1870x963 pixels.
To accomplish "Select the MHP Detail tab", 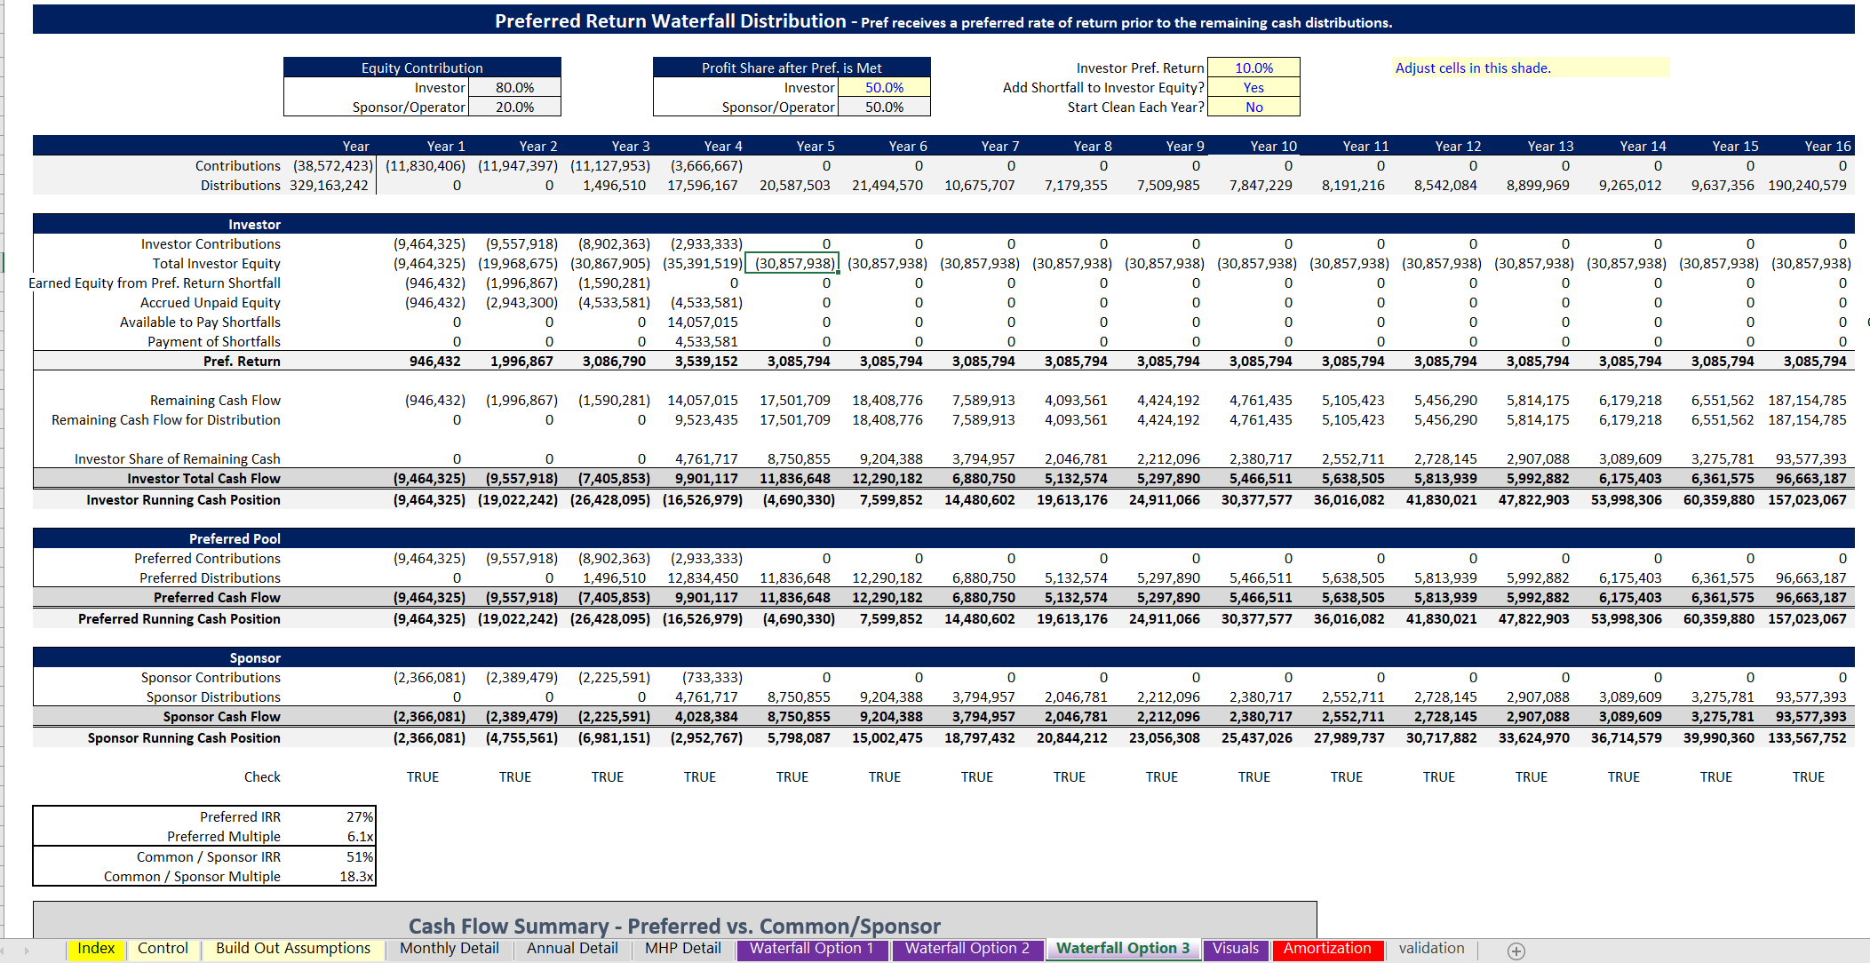I will 682,949.
